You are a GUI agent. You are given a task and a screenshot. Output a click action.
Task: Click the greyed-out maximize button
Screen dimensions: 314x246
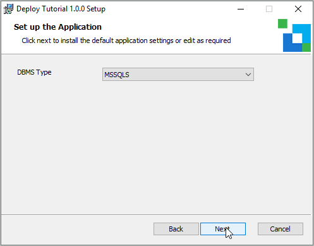[x=269, y=9]
